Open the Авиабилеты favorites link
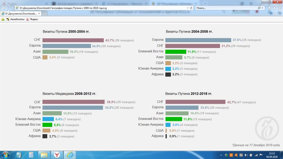Screen dimensions: 283x159 [15, 19]
